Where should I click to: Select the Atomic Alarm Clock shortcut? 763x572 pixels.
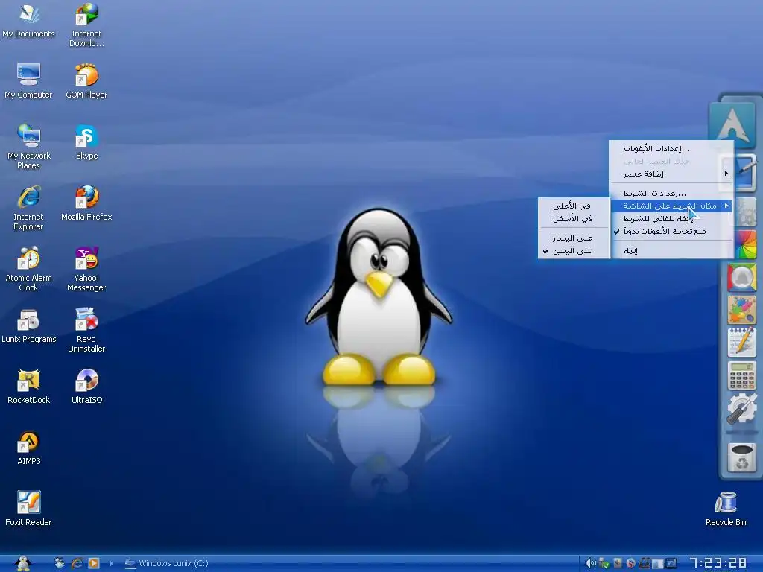coord(28,269)
